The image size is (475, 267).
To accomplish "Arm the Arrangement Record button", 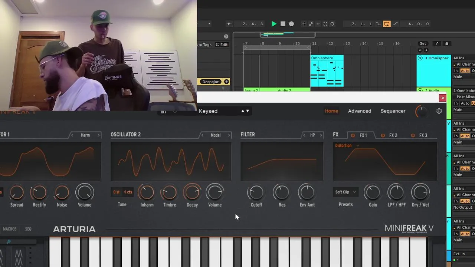I will (x=291, y=24).
